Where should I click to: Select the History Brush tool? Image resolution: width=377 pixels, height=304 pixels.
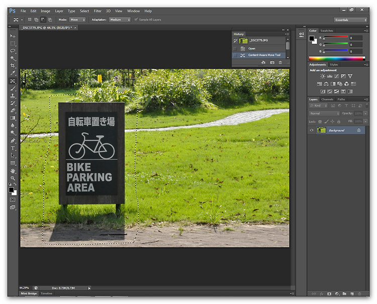pyautogui.click(x=13, y=103)
